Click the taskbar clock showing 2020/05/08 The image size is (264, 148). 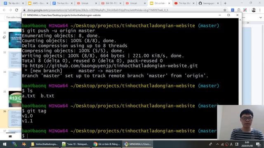(x=247, y=144)
